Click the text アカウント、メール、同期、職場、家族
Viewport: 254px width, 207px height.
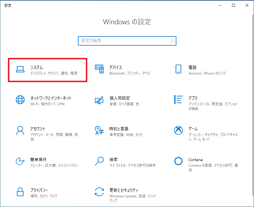tap(54, 137)
